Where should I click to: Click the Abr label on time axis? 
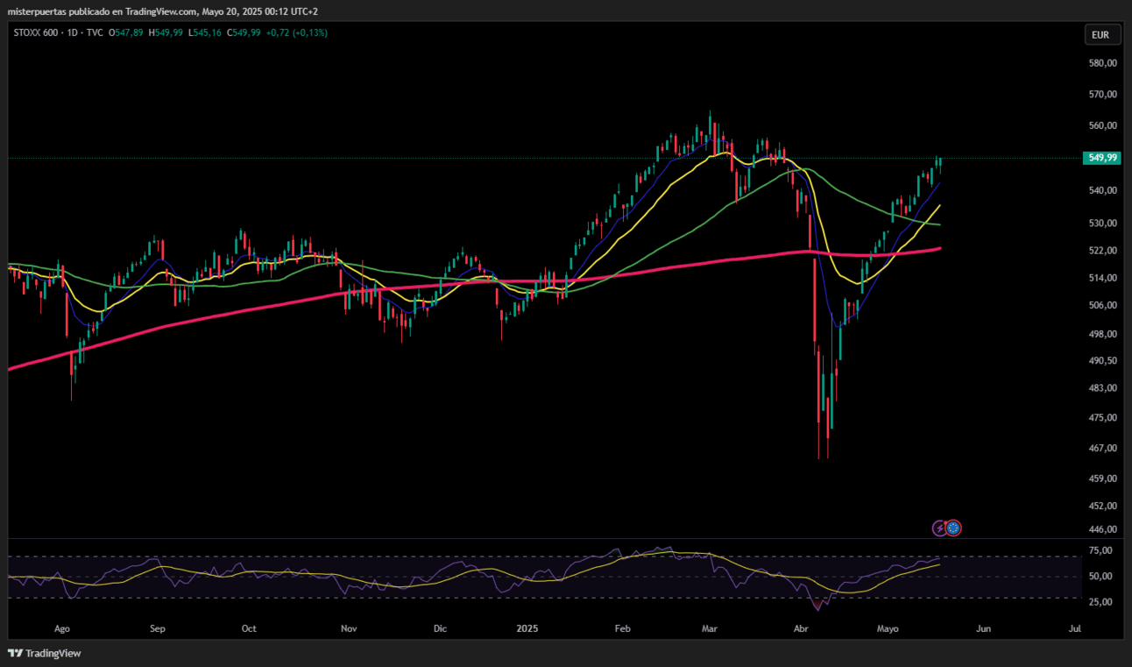click(x=800, y=628)
